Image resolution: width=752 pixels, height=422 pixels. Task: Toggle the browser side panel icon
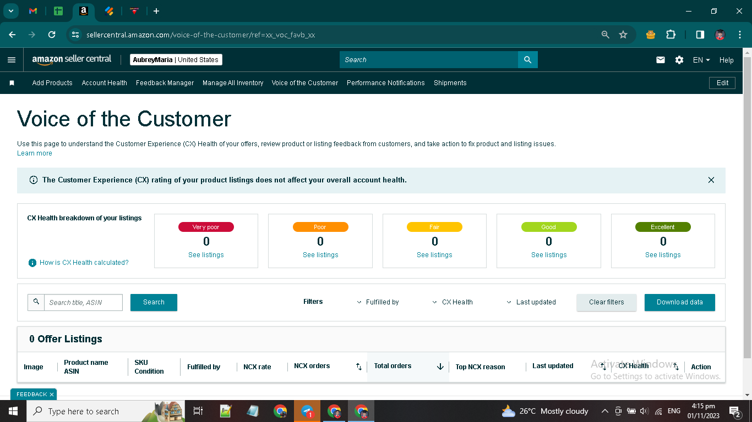point(700,35)
